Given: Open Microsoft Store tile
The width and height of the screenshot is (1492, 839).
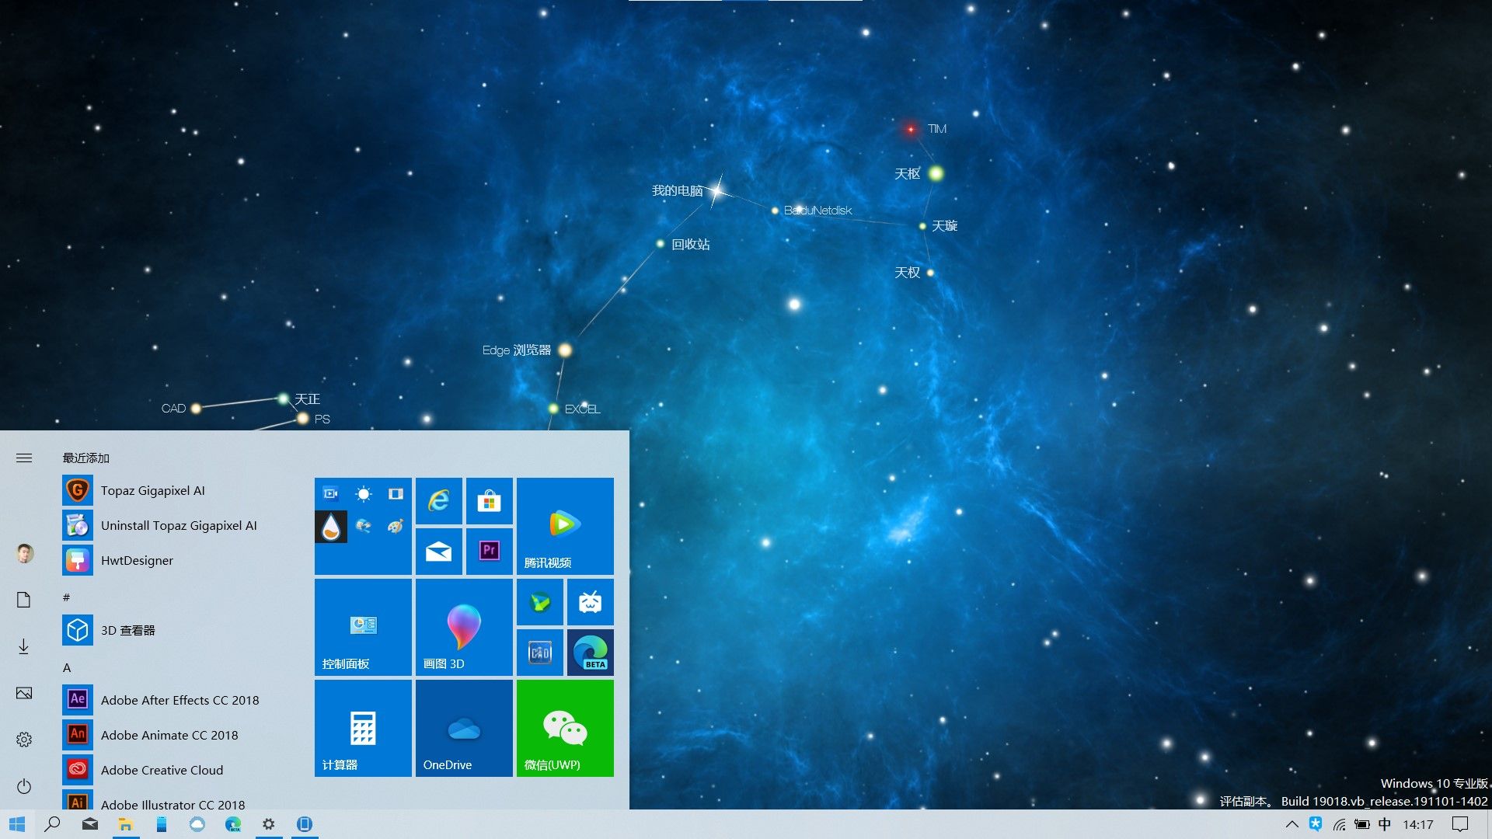Looking at the screenshot, I should pos(489,501).
